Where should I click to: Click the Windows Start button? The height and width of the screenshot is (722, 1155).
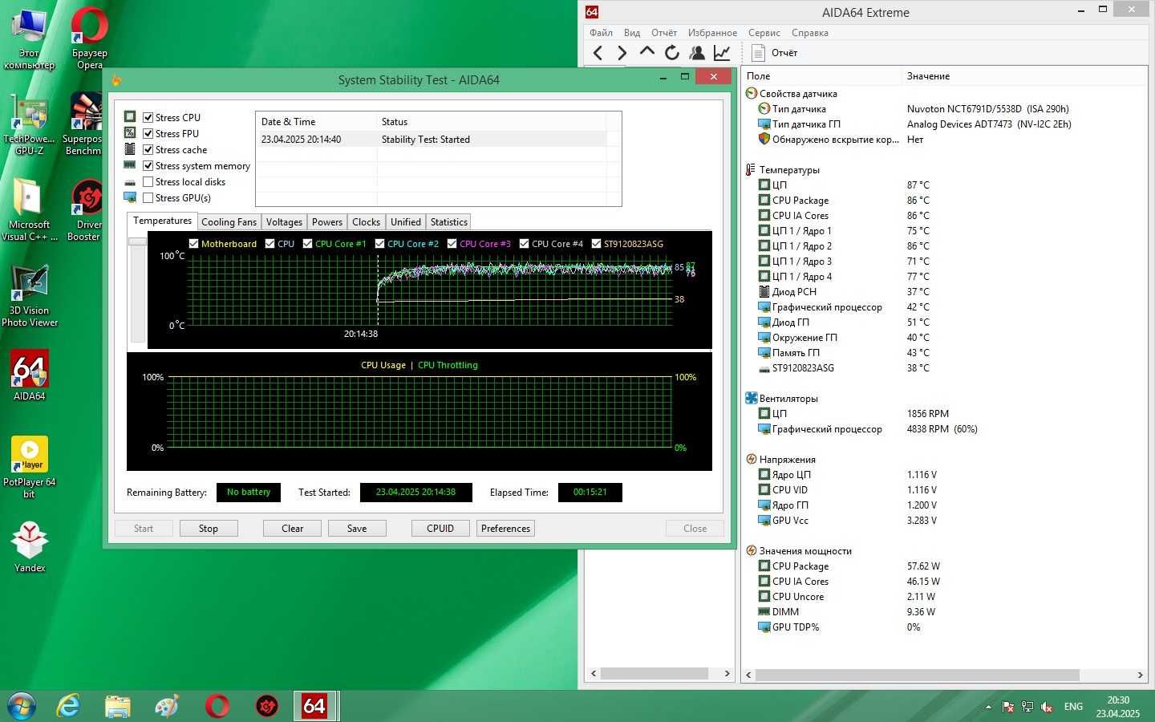22,706
